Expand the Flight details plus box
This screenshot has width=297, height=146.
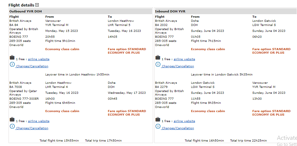click(x=37, y=5)
